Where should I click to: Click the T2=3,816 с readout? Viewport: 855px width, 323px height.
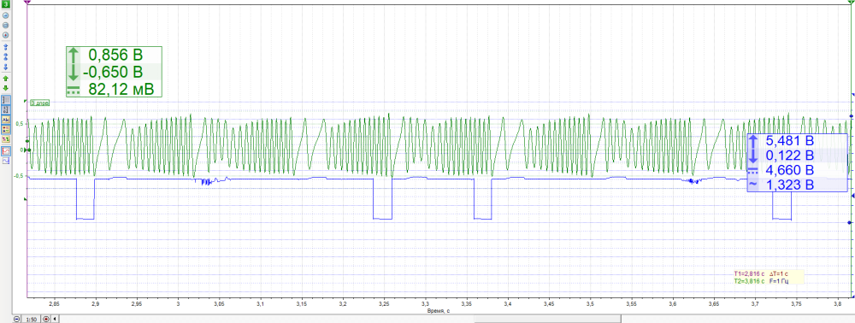click(749, 281)
